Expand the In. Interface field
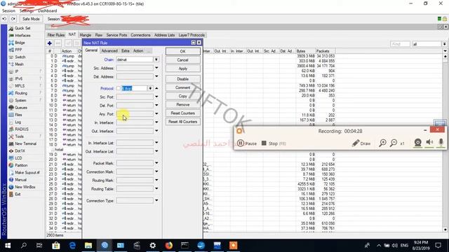 click(156, 122)
